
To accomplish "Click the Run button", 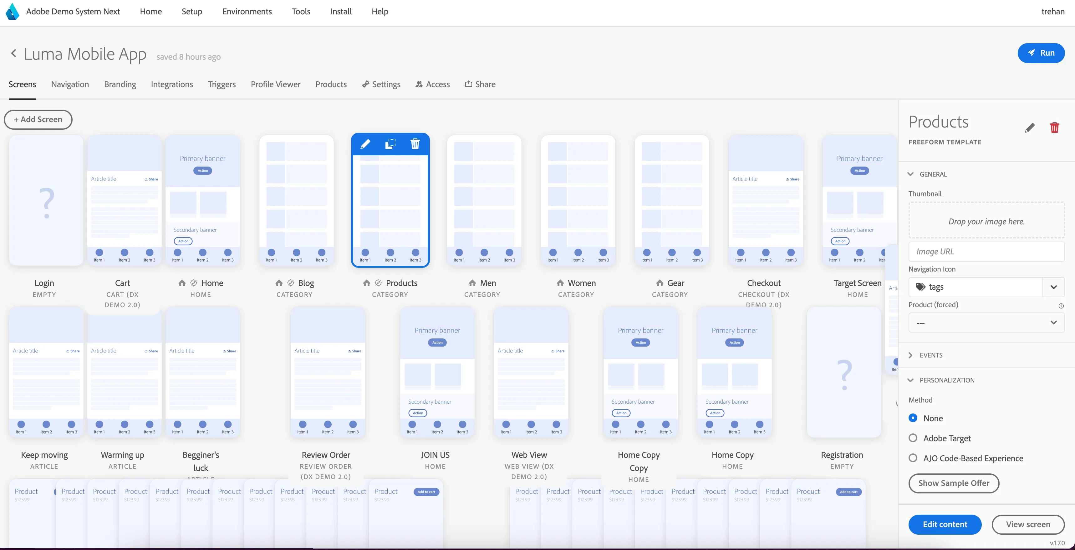I will point(1041,53).
